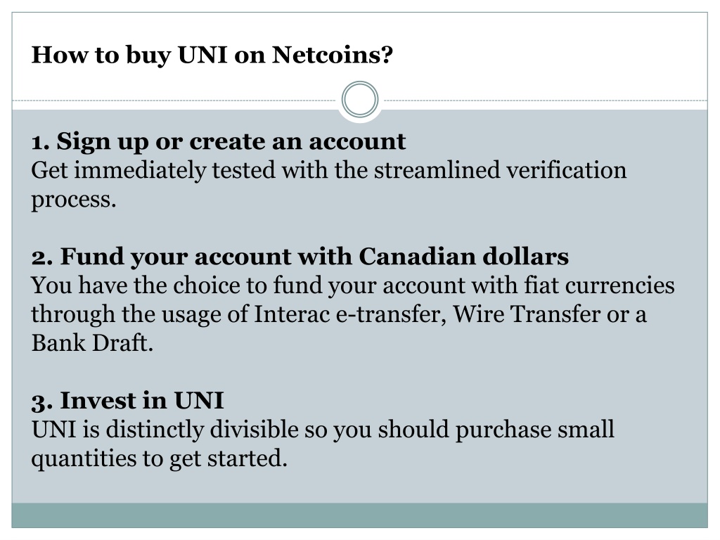This screenshot has width=720, height=540.
Task: Click the words 'Canadian dollars' in the step two heading
Action: tap(464, 256)
